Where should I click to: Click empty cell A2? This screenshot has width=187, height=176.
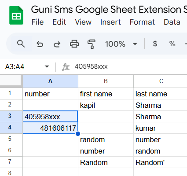(50, 105)
